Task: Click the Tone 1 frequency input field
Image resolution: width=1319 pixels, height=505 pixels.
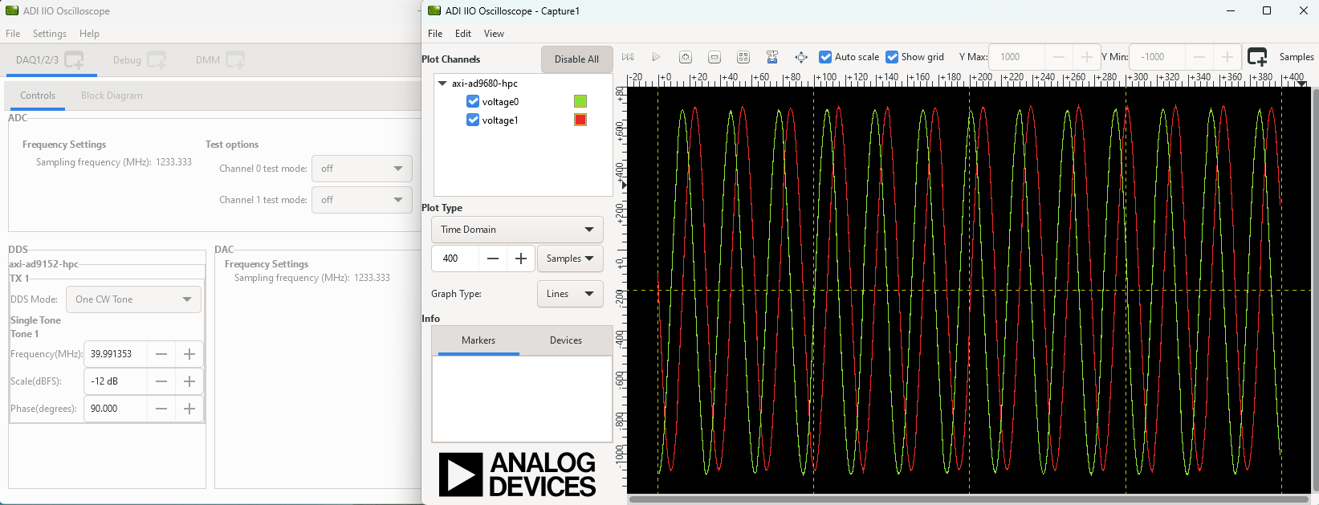Action: click(x=116, y=354)
